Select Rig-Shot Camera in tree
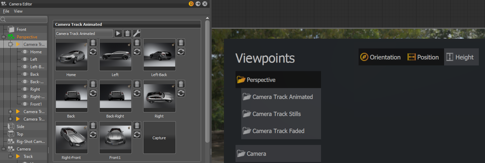 click(x=30, y=141)
